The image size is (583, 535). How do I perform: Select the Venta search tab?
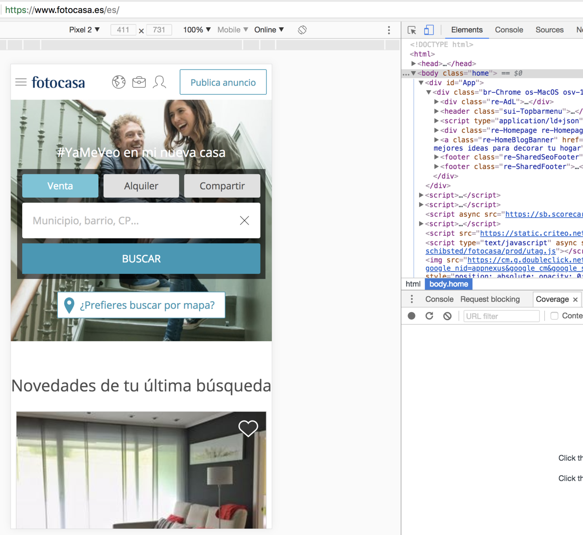(60, 186)
